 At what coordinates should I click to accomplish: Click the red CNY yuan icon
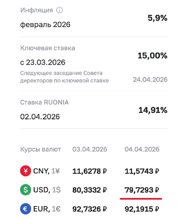pyautogui.click(x=26, y=171)
